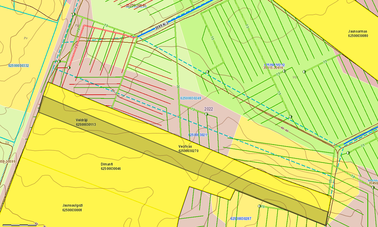
Task: Click the well marker on the red collector line
Action: pyautogui.click(x=69, y=67)
